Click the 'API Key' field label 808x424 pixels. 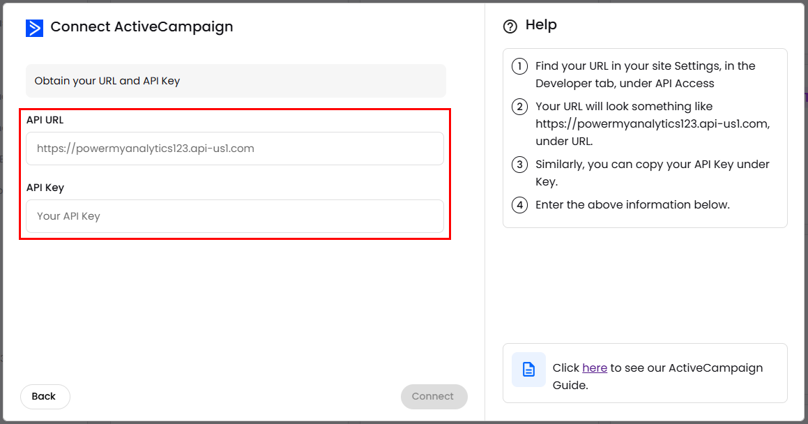tap(45, 188)
